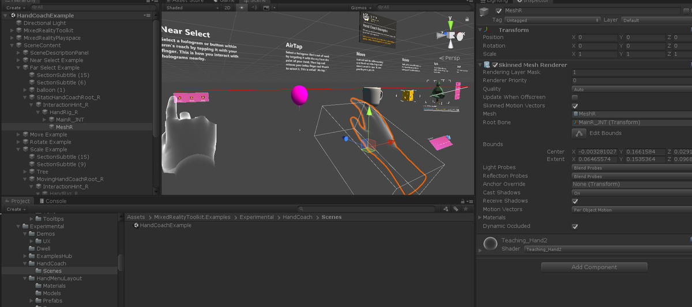Image resolution: width=692 pixels, height=307 pixels.
Task: Switch to the Project tab
Action: [17, 201]
